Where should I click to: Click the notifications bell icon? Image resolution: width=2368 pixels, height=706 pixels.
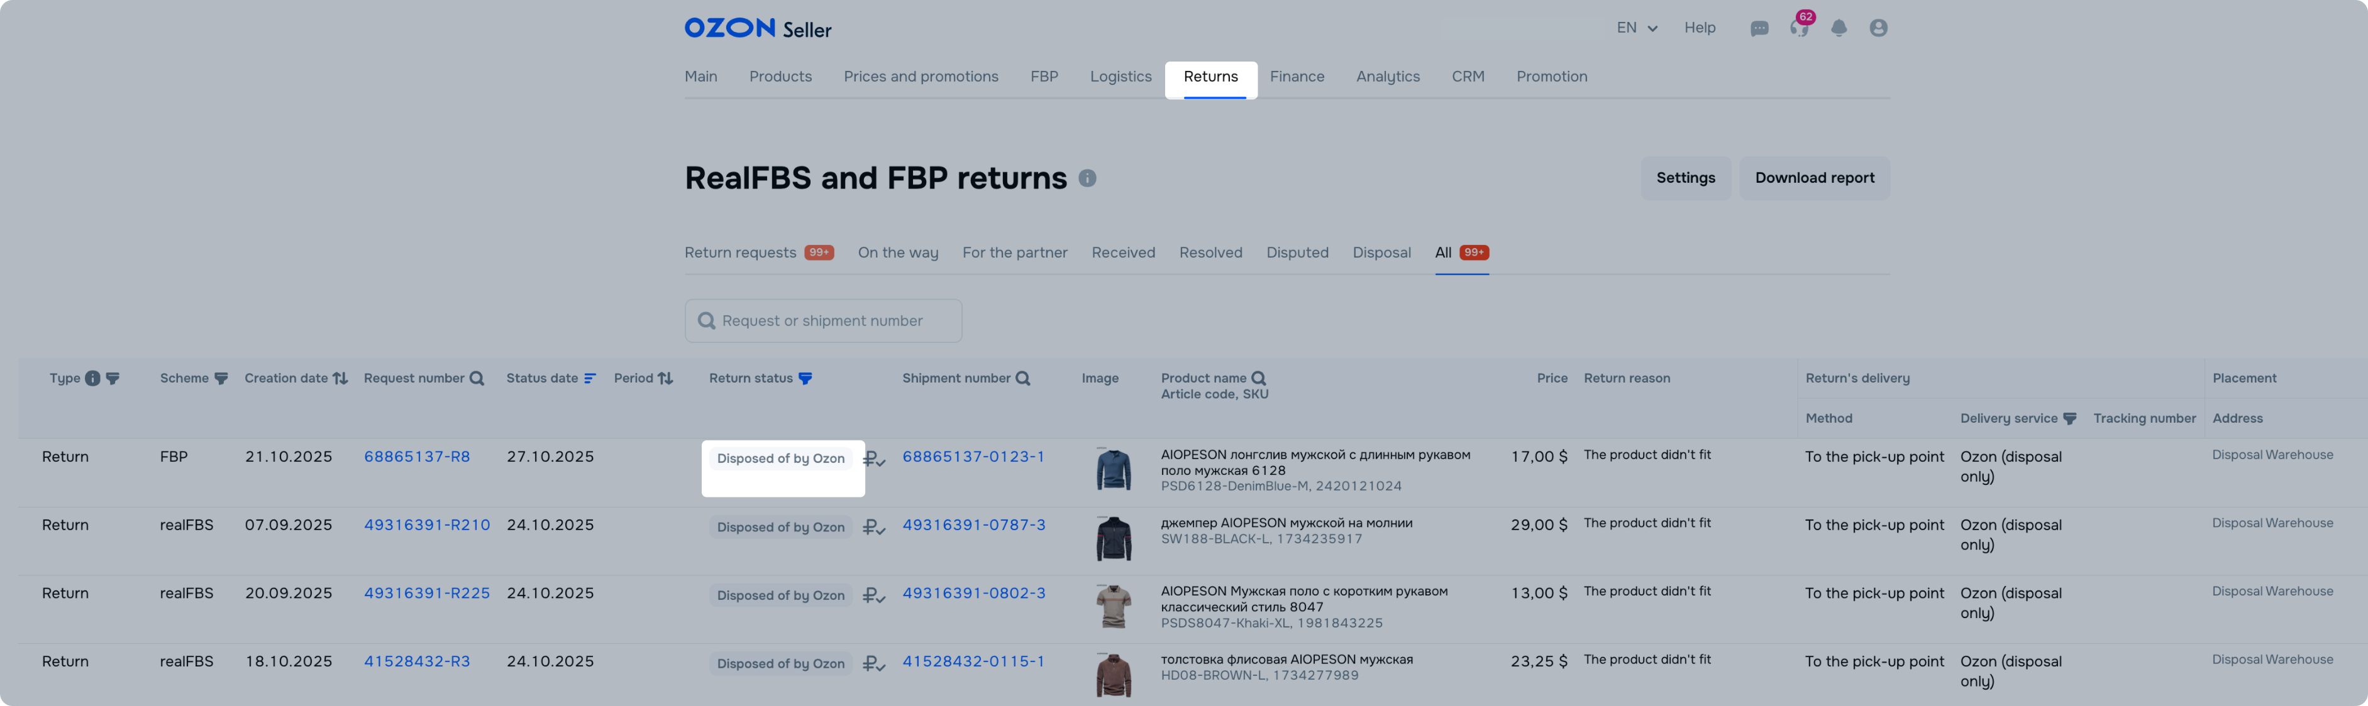[x=1839, y=28]
